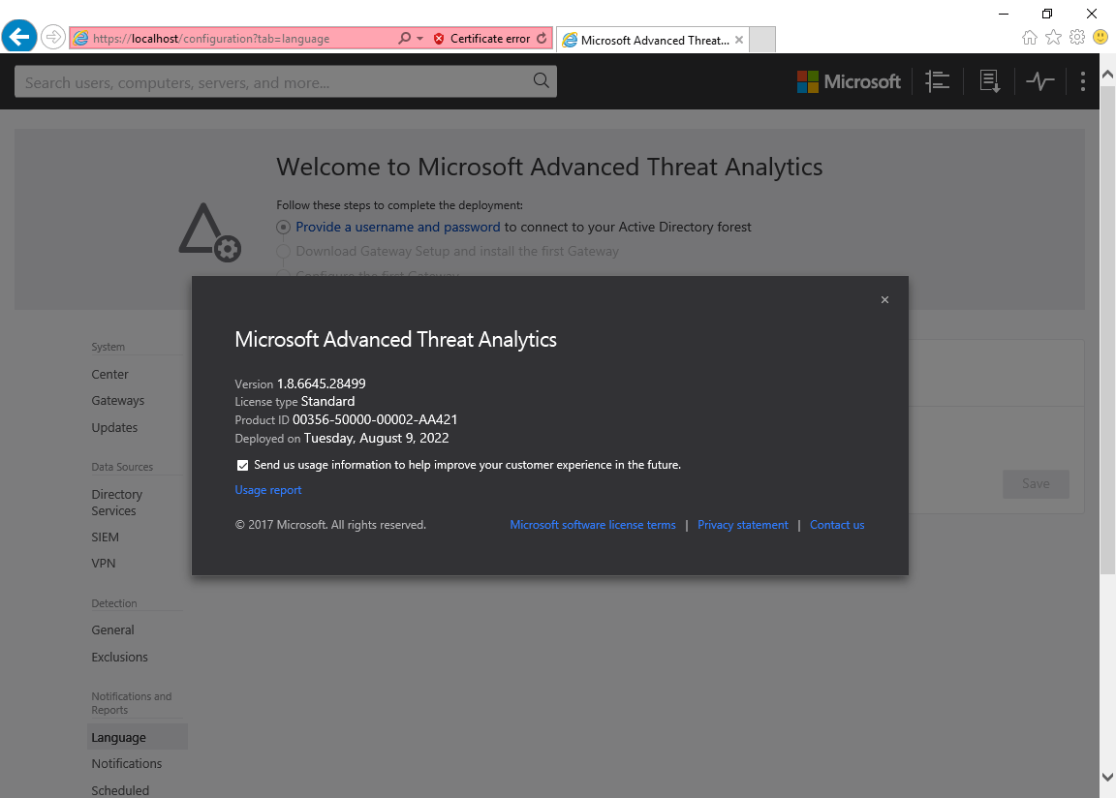
Task: Open Gateways in the sidebar
Action: tap(117, 400)
